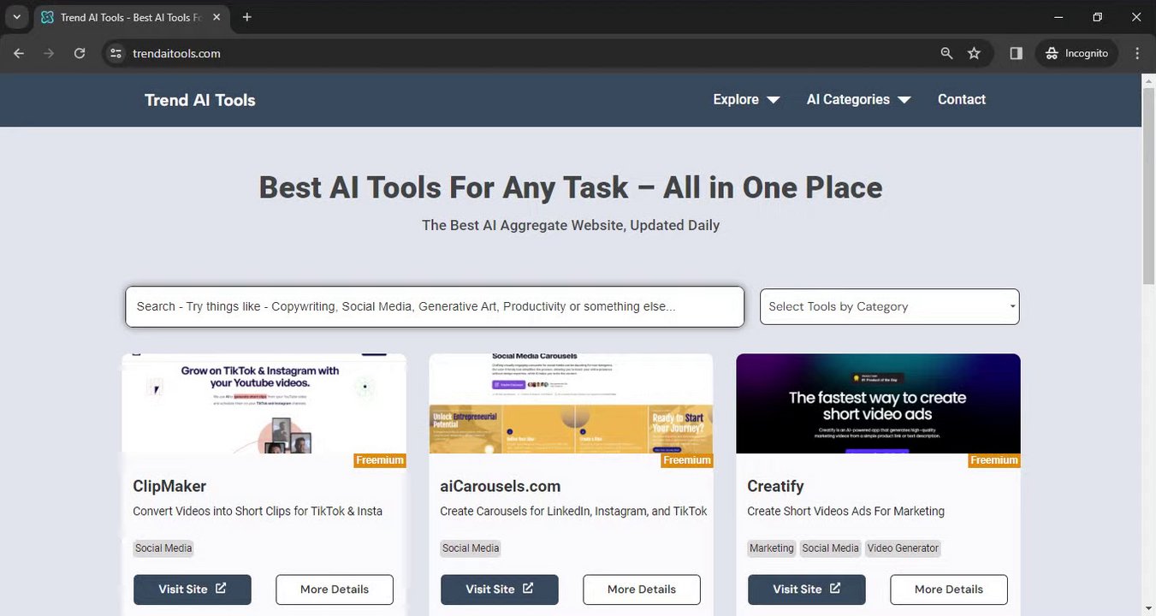The width and height of the screenshot is (1156, 616).
Task: Click the address bar URL trendaitools.com
Action: [176, 53]
